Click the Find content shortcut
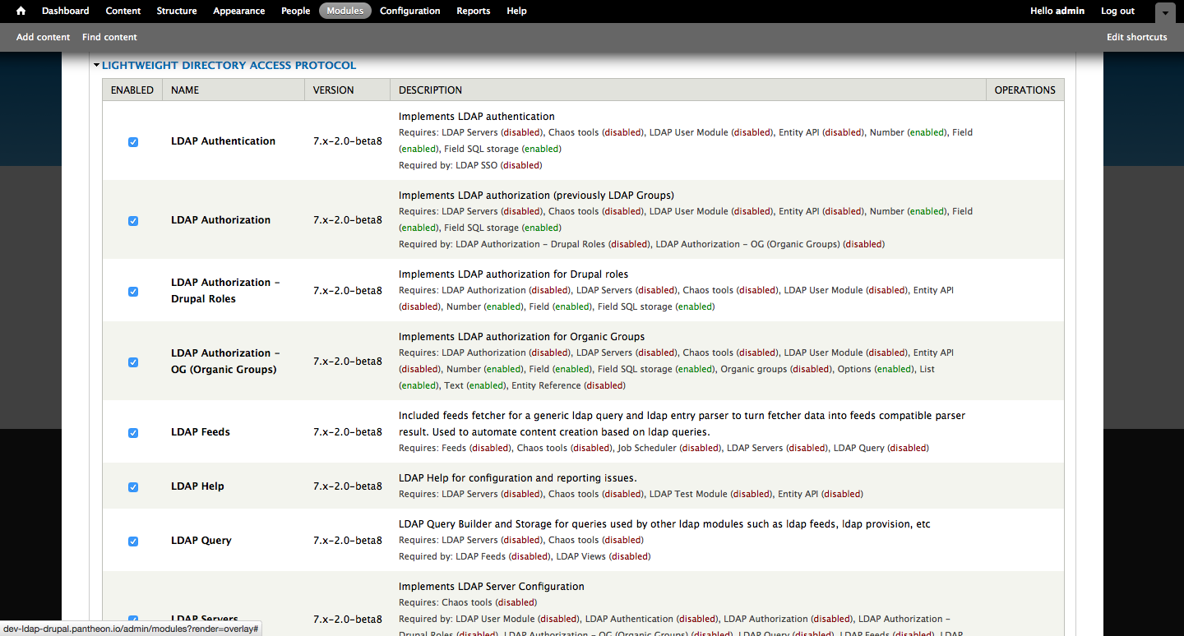The width and height of the screenshot is (1184, 636). pyautogui.click(x=109, y=37)
